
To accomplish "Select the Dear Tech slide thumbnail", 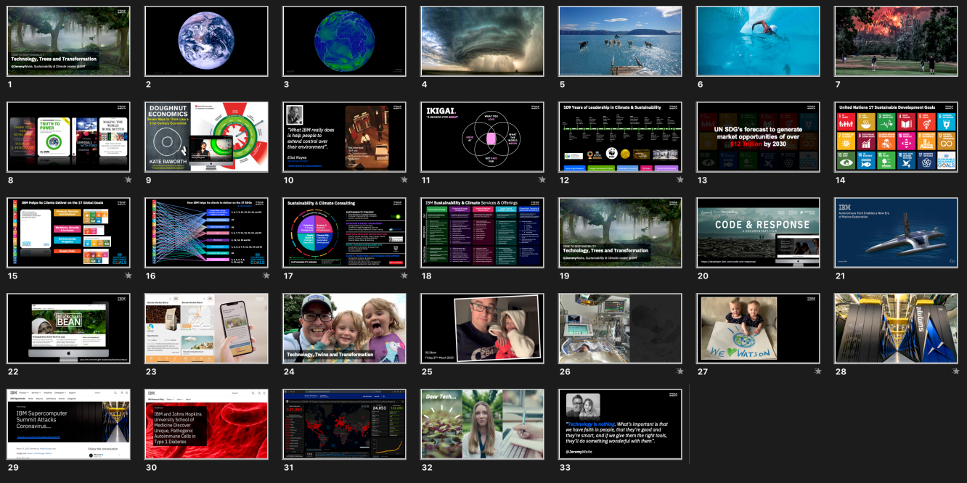I will 483,424.
